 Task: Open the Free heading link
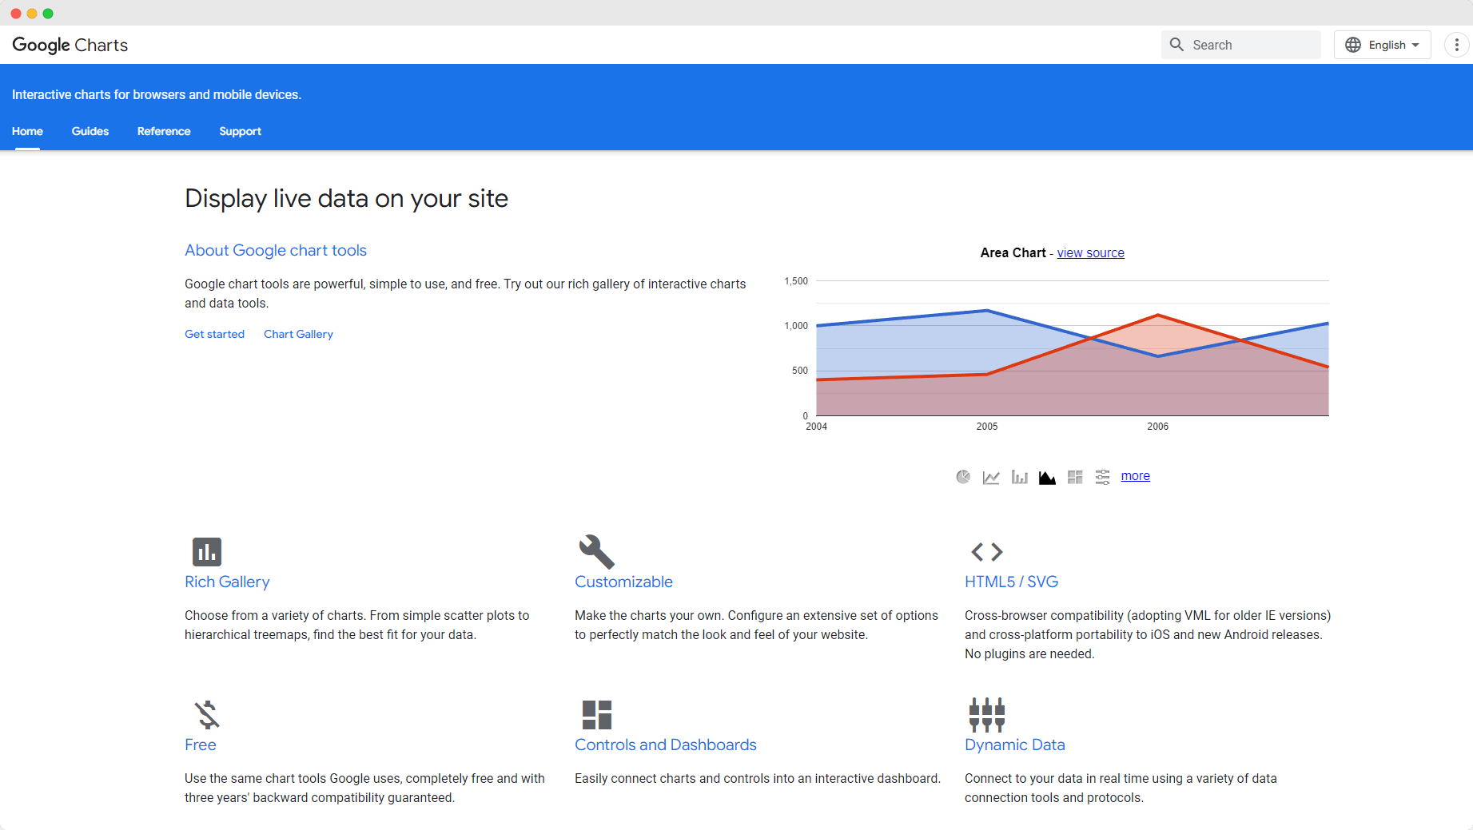pos(201,745)
